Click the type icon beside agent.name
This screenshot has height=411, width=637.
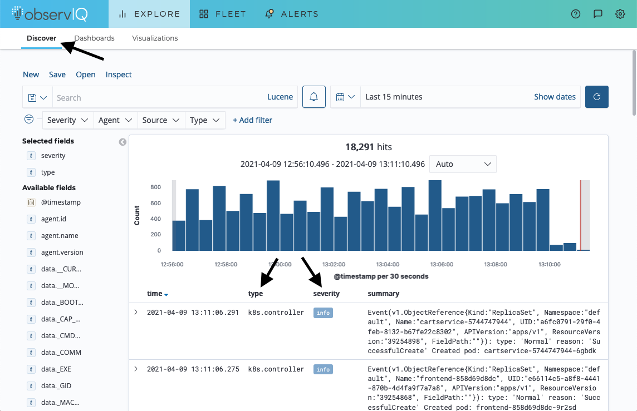click(31, 236)
